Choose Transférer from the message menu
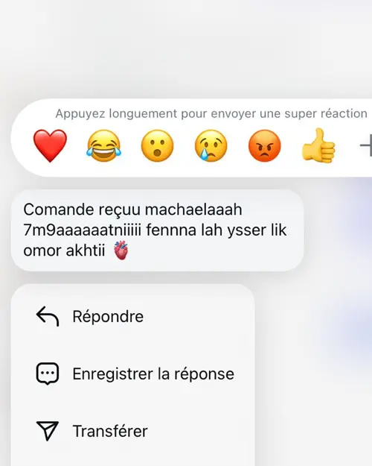Image resolution: width=372 pixels, height=466 pixels. tap(132, 431)
